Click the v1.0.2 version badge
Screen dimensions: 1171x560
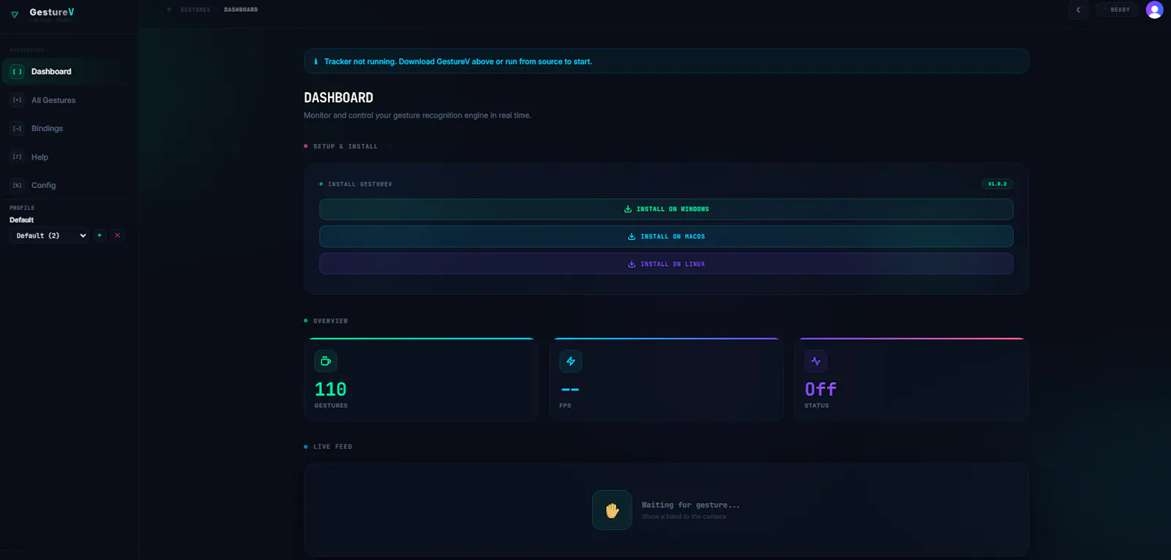coord(997,184)
